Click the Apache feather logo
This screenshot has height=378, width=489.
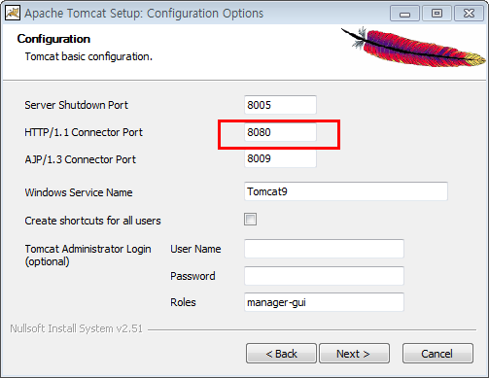point(413,48)
